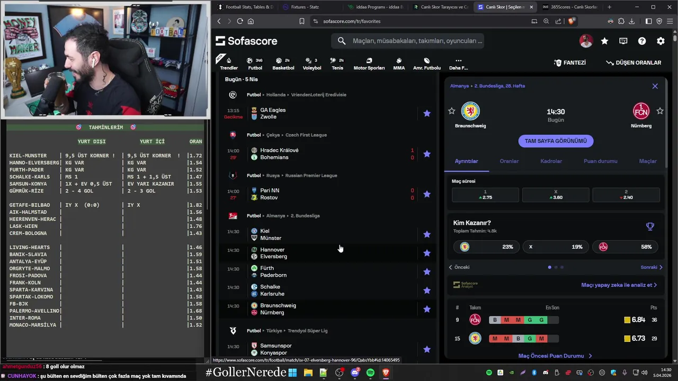This screenshot has height=381, width=678.
Task: Go to Önceki prediction card
Action: [459, 267]
